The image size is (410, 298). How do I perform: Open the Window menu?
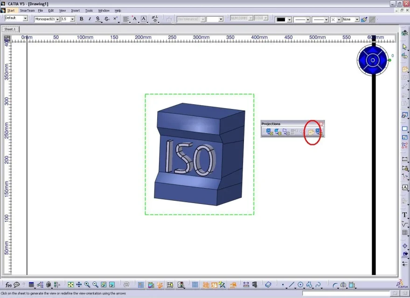[x=104, y=10]
